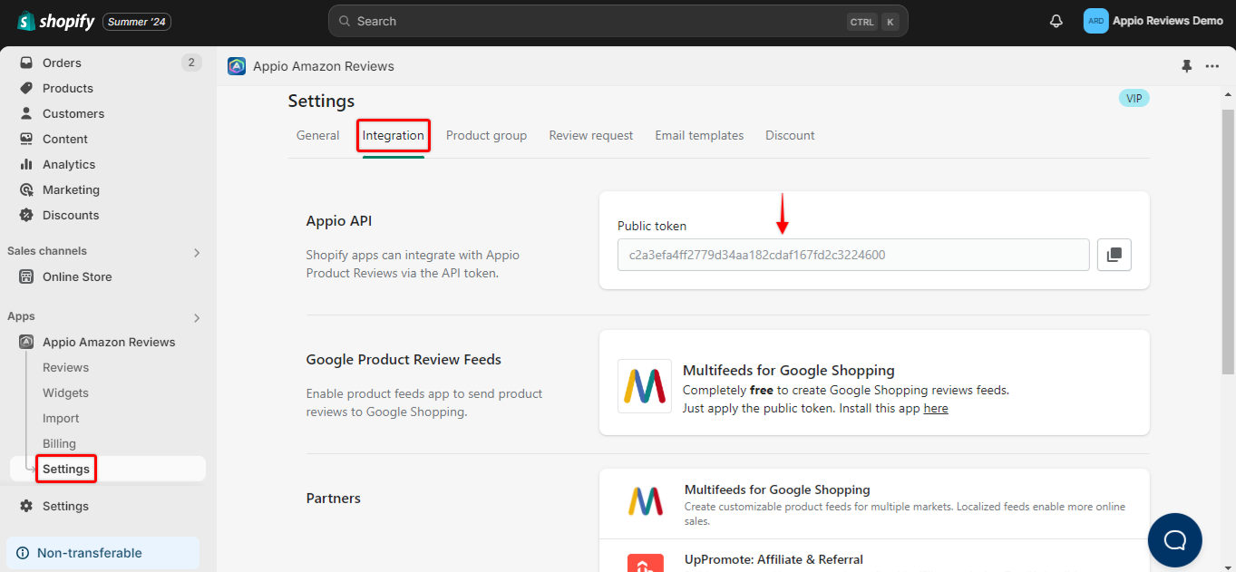Open Orders in the sidebar
This screenshot has width=1236, height=572.
tap(62, 63)
